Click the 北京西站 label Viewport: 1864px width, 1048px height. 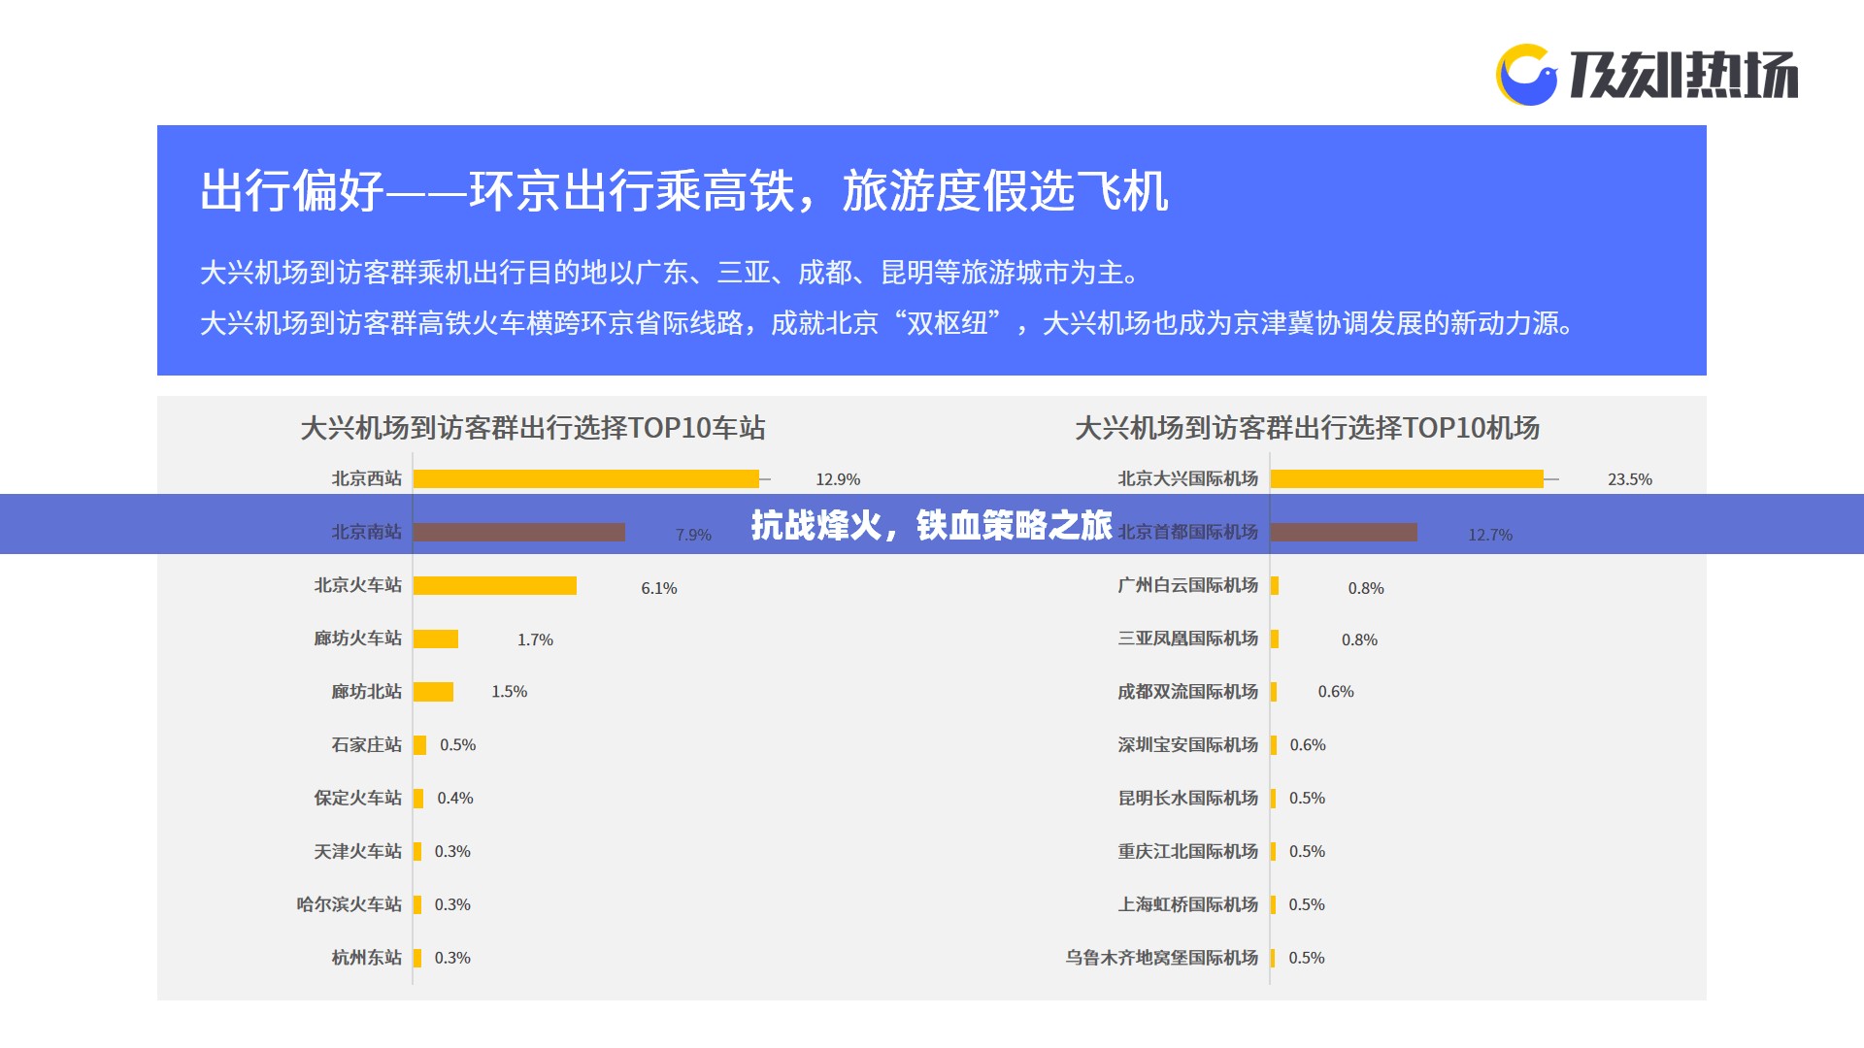coord(366,478)
